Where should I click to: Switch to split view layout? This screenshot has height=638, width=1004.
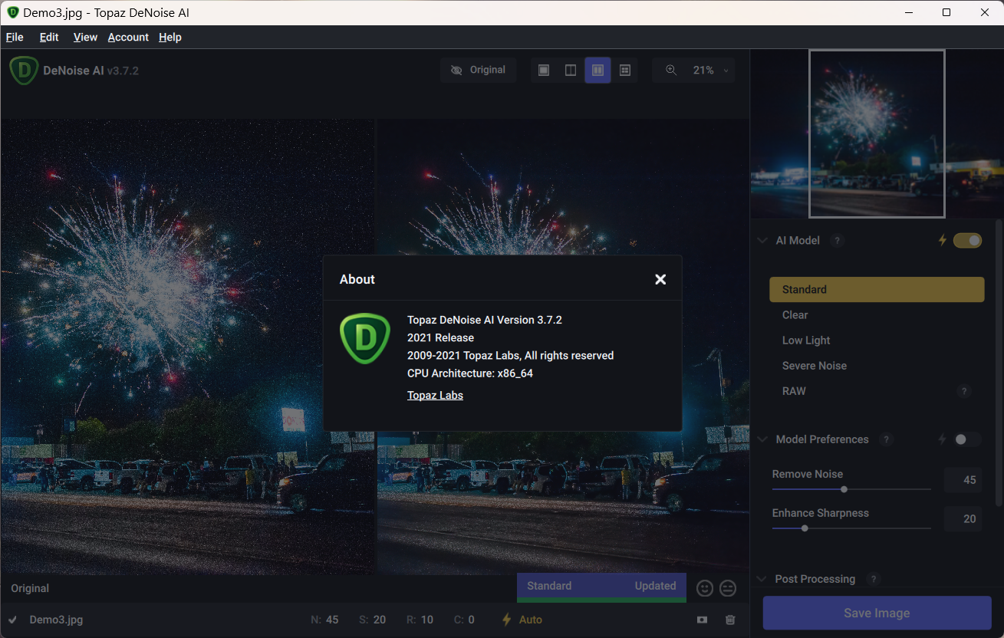[571, 71]
